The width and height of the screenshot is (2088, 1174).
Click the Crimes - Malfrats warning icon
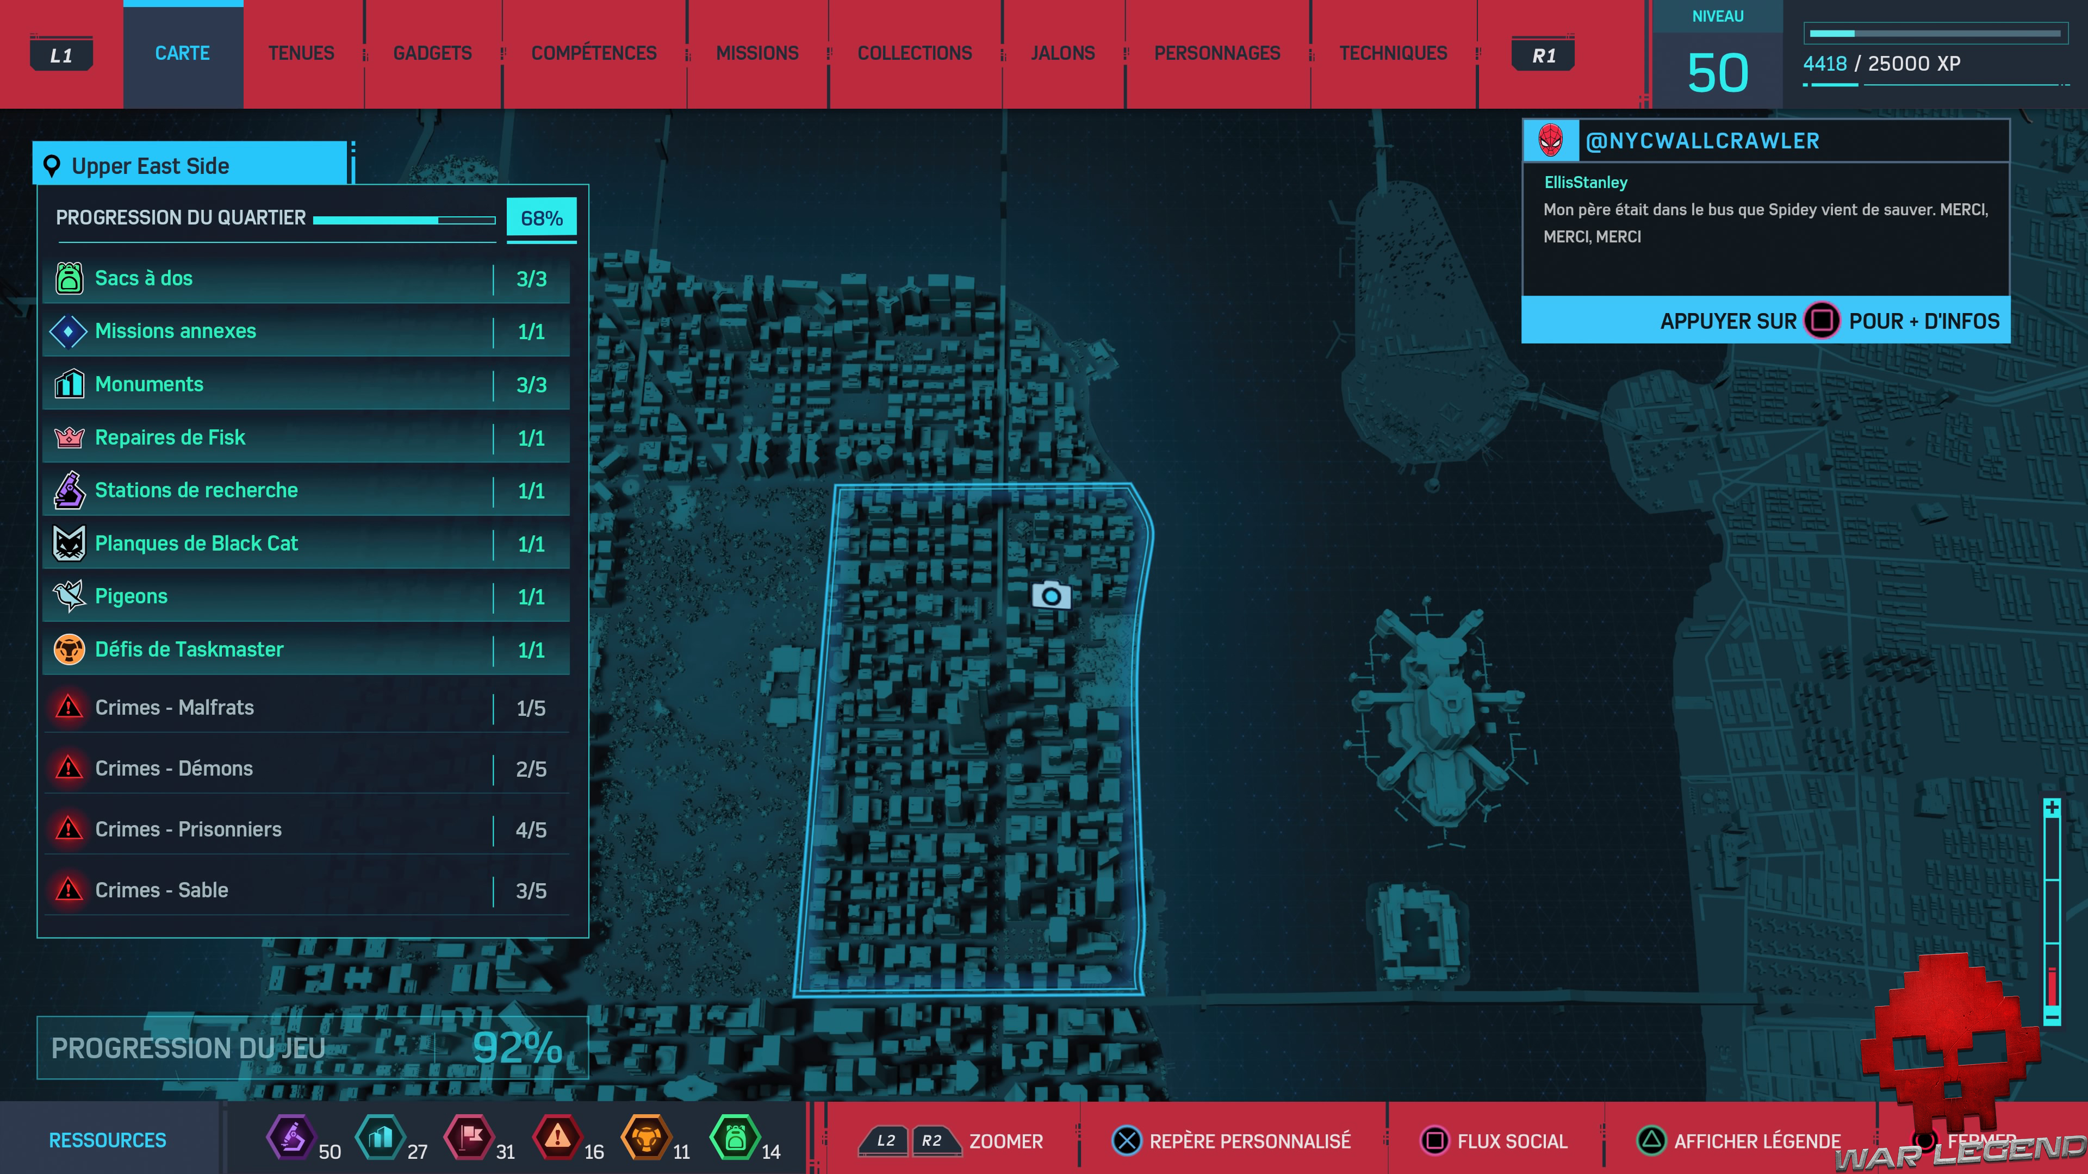point(69,707)
